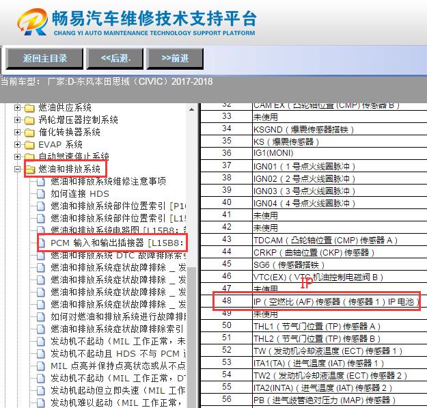Select row 43 TDCAM 凸轮轴位置传感器 A
This screenshot has height=408, width=427.
314,240
